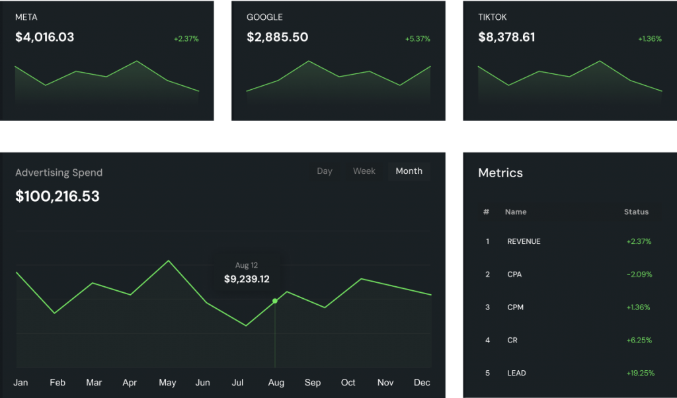Select the REVENUE metrics row
This screenshot has width=677, height=398.
[569, 241]
